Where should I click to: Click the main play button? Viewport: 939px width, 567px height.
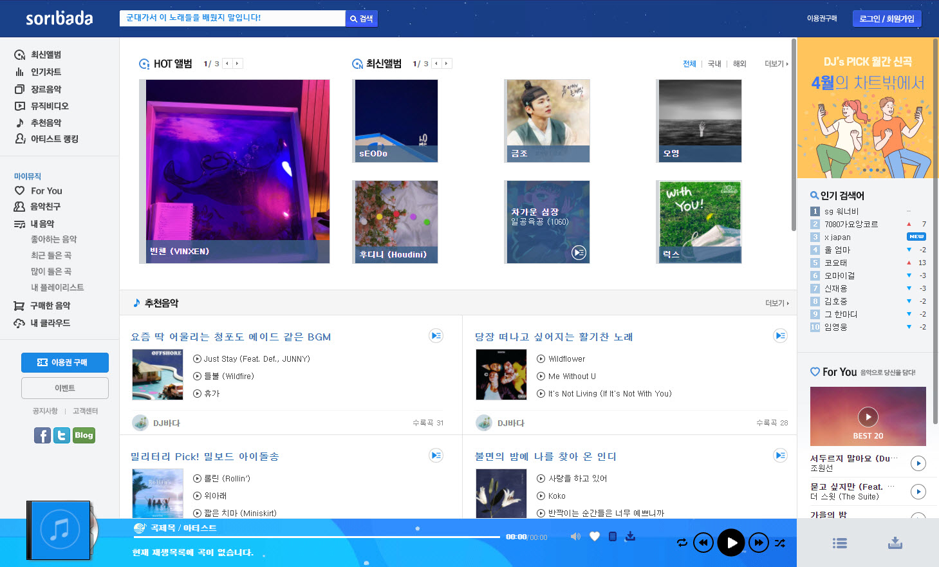tap(731, 543)
